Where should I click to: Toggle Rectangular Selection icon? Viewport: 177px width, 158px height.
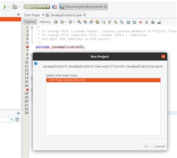tap(103, 22)
